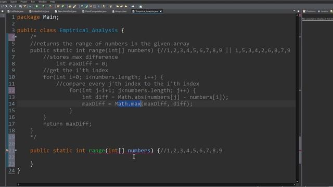Click the 'j<numbers.length' condition on line 12
The width and height of the screenshot is (333, 187).
(x=144, y=90)
